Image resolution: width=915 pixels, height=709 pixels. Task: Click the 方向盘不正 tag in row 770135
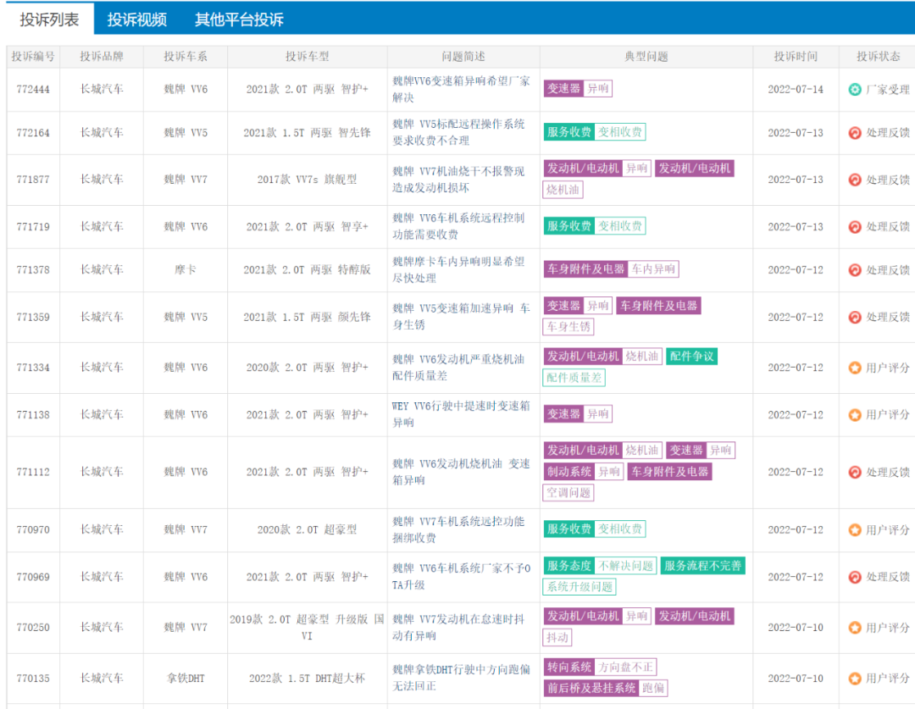click(x=625, y=667)
